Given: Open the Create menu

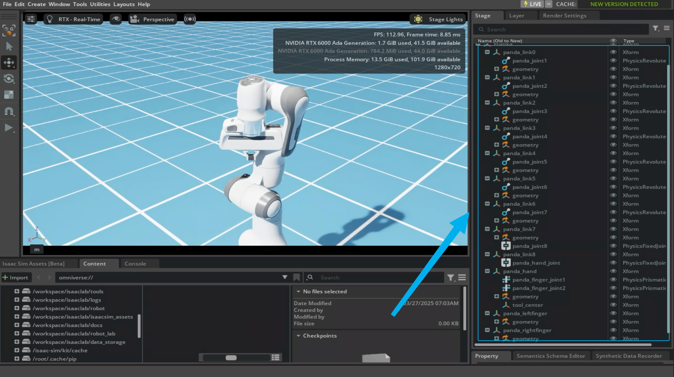Looking at the screenshot, I should pos(37,4).
